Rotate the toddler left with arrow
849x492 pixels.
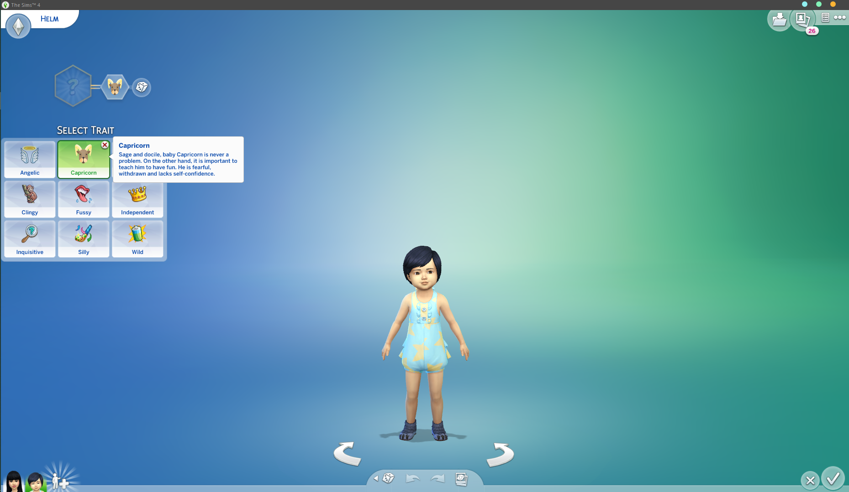coord(347,454)
